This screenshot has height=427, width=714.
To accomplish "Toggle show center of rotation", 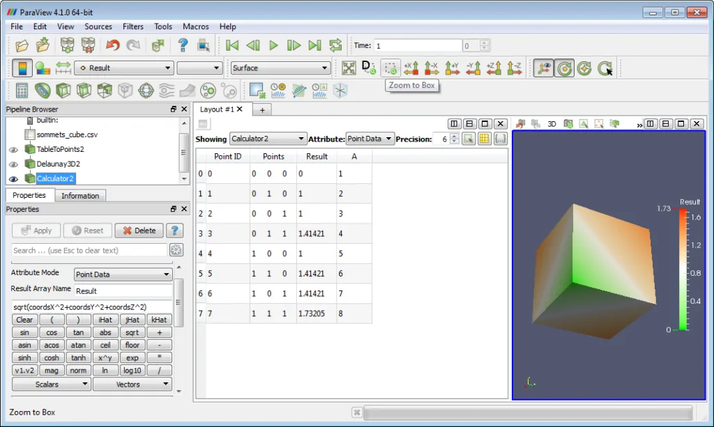I will coord(564,68).
